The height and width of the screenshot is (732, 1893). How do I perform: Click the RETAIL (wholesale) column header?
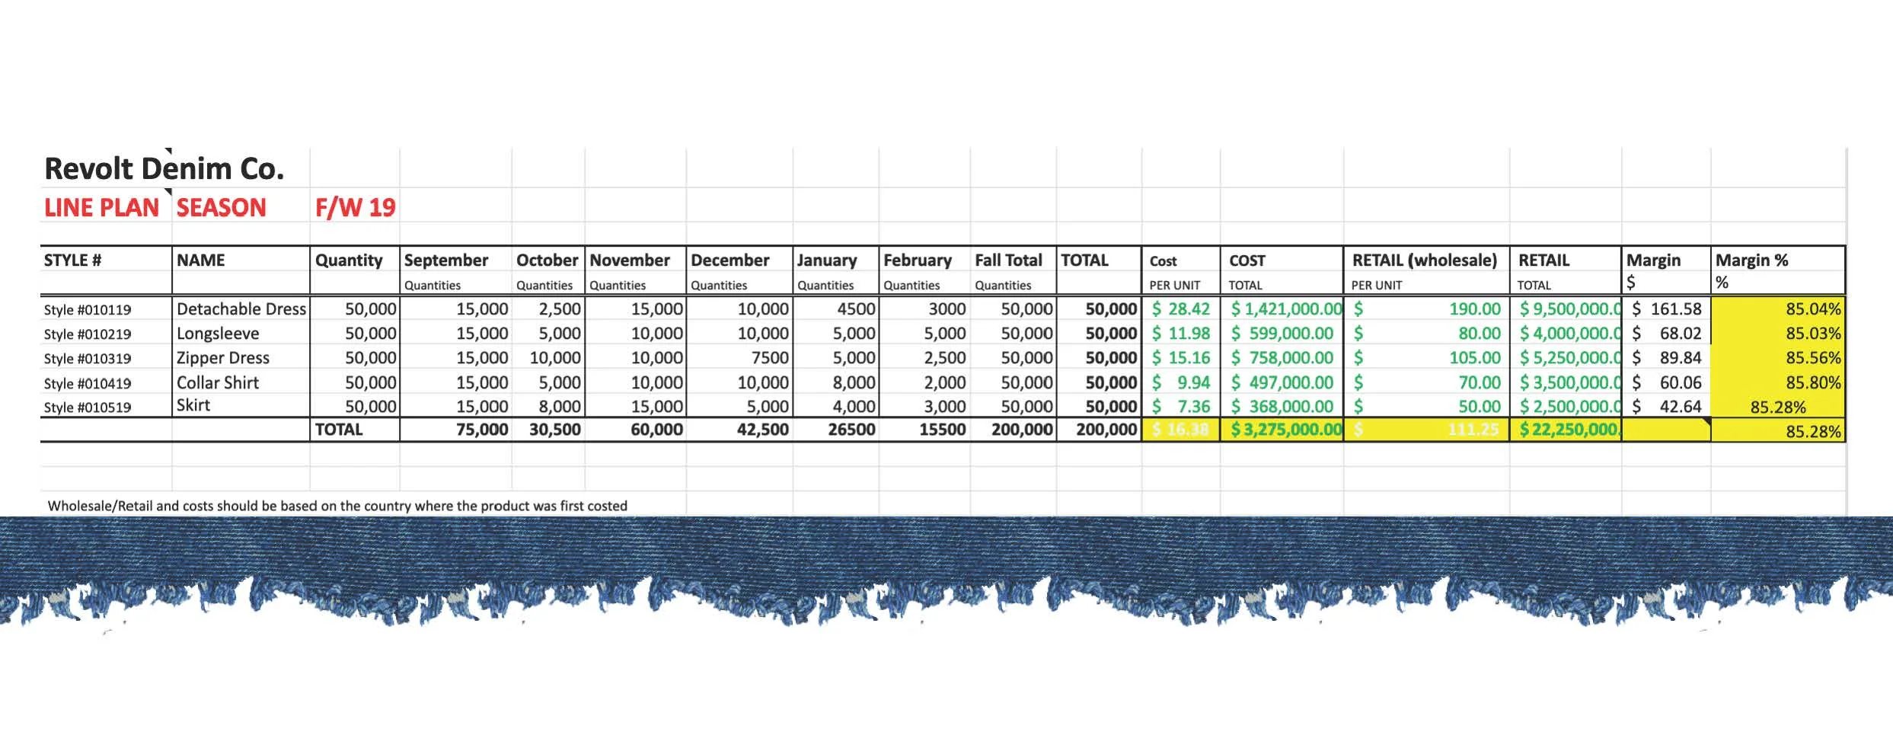[x=1424, y=261]
